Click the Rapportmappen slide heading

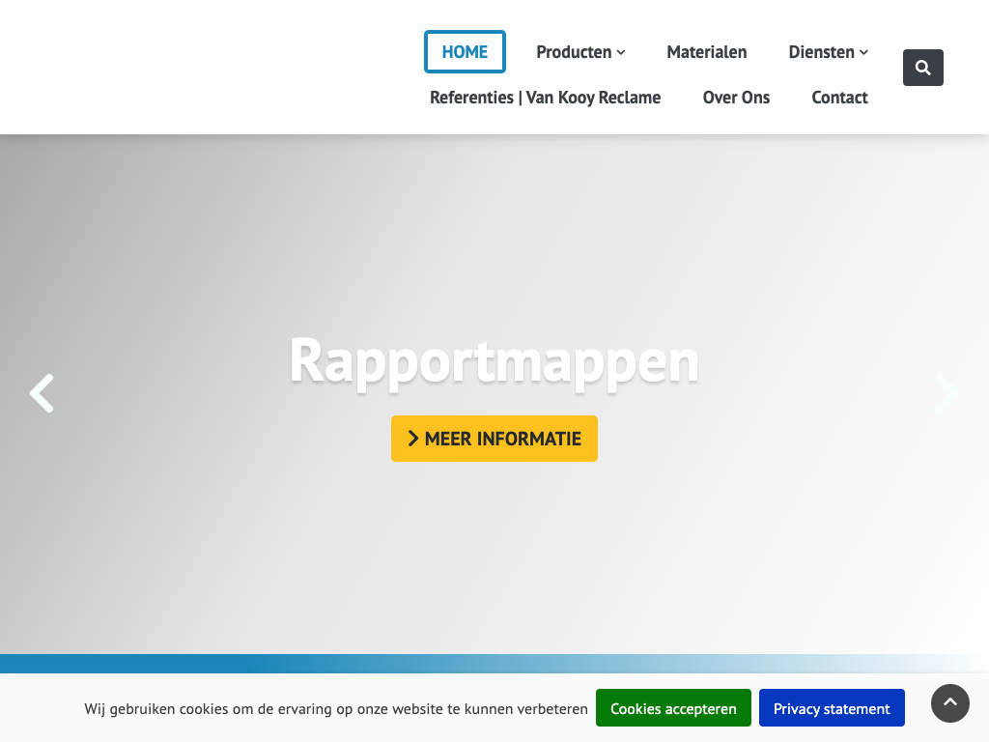pos(494,361)
